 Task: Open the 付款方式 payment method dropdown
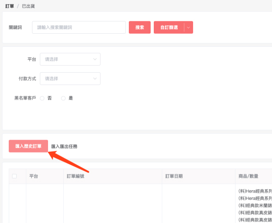coord(70,79)
